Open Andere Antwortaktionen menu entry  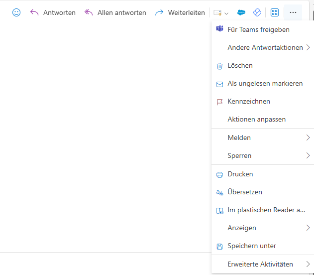point(263,47)
